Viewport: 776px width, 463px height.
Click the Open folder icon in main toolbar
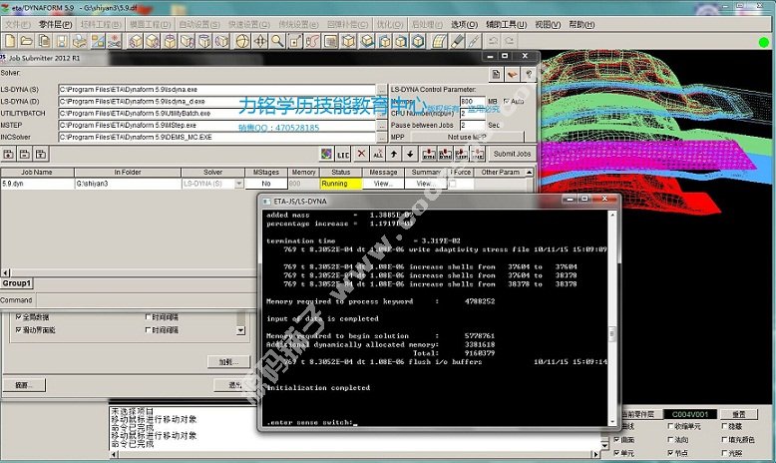[27, 41]
